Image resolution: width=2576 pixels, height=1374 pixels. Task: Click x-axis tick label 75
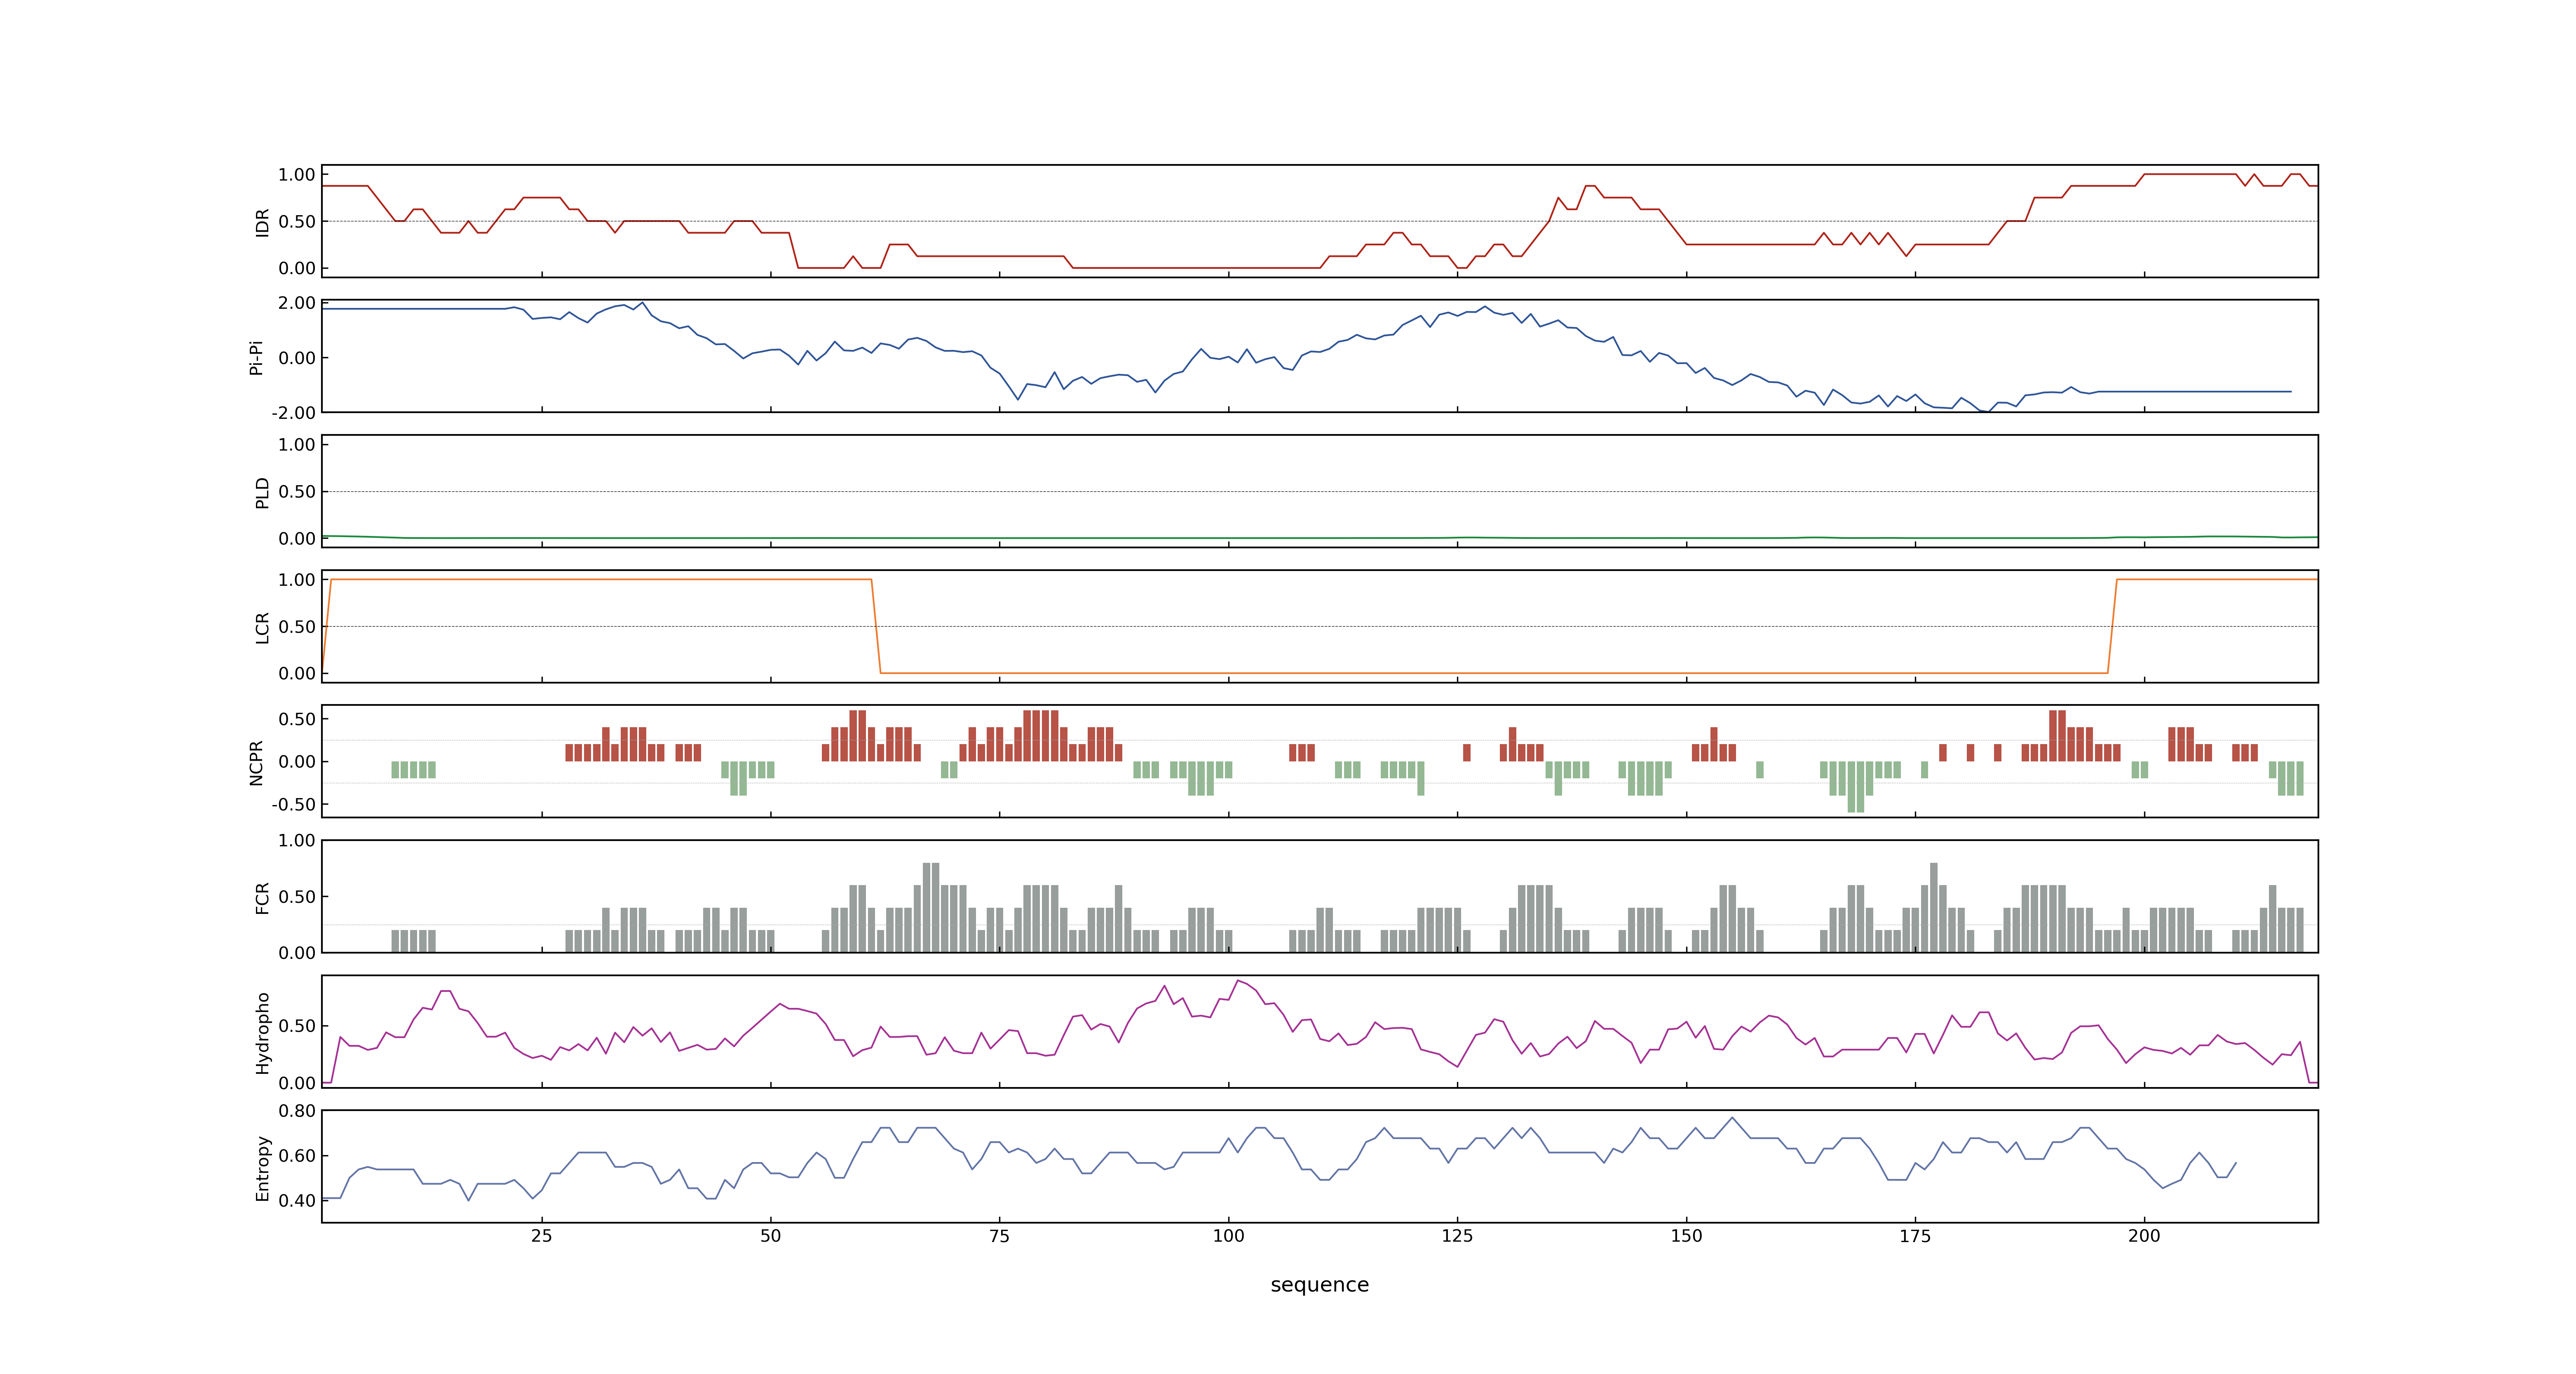[999, 1236]
